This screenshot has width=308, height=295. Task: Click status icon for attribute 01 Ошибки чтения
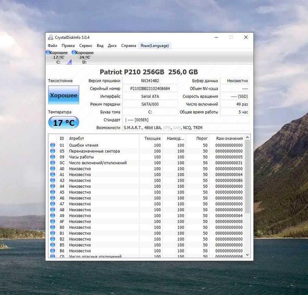[x=53, y=145]
